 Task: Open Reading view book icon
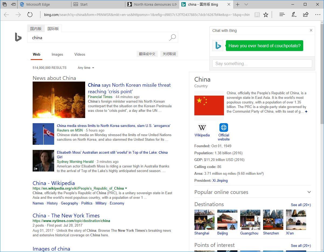point(257,15)
